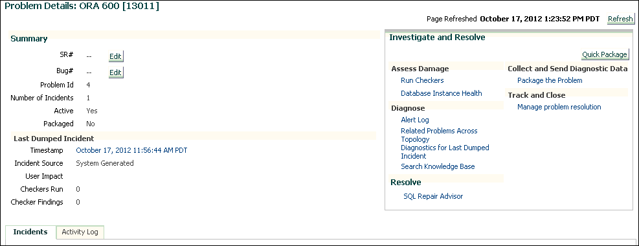Screen dimensions: 639x246
Task: Select the Packaged value No
Action: pyautogui.click(x=91, y=124)
